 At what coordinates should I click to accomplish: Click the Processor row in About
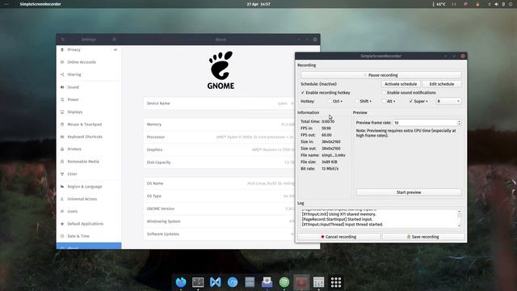(219, 137)
